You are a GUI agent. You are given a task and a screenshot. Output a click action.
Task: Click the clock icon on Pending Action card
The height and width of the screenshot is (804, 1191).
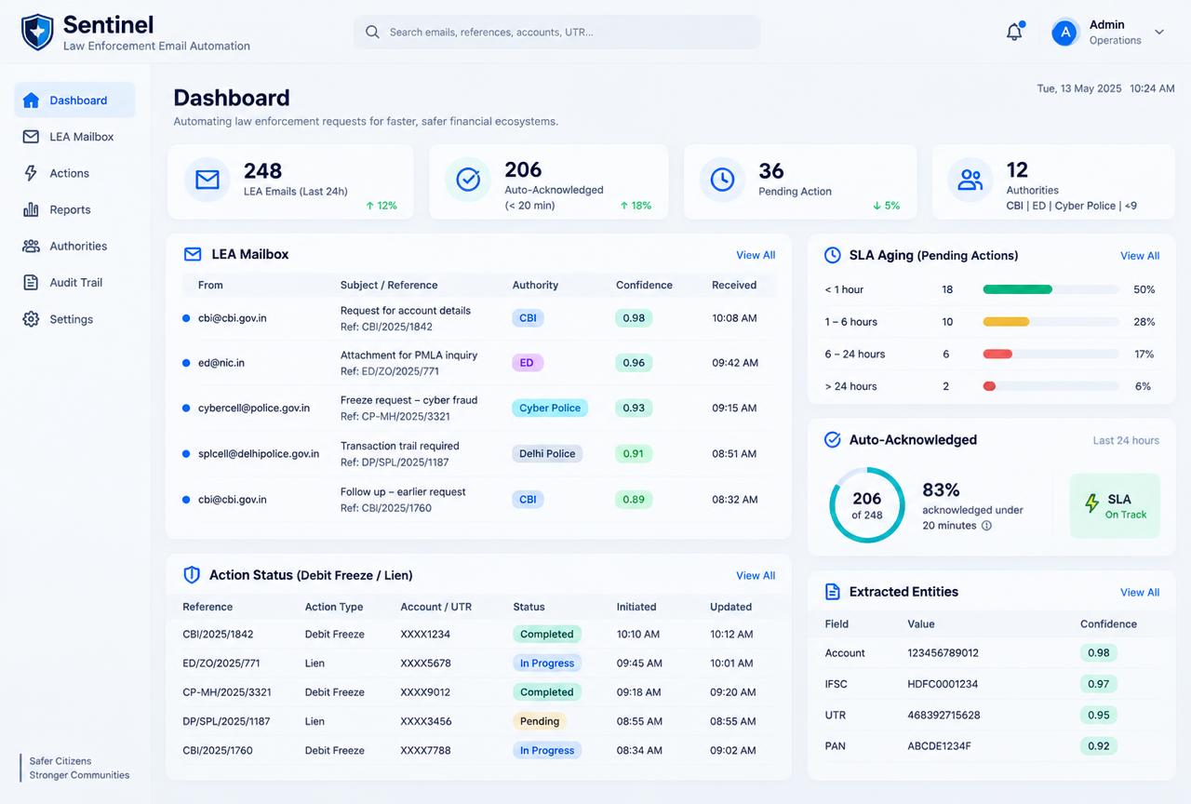tap(722, 180)
